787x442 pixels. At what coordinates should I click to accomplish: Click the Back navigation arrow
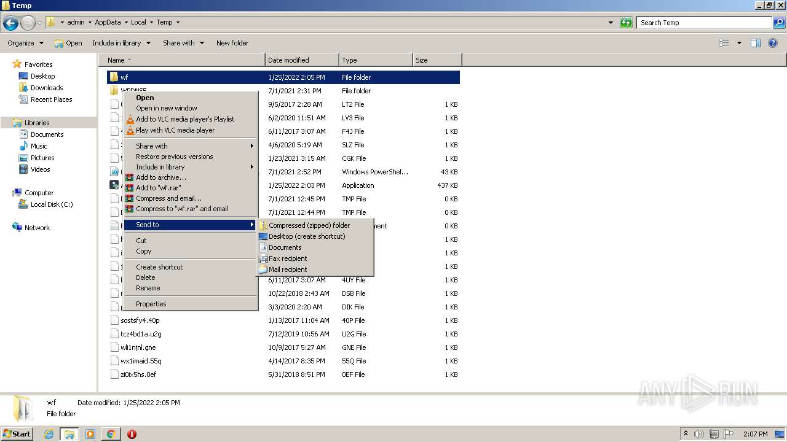[10, 23]
